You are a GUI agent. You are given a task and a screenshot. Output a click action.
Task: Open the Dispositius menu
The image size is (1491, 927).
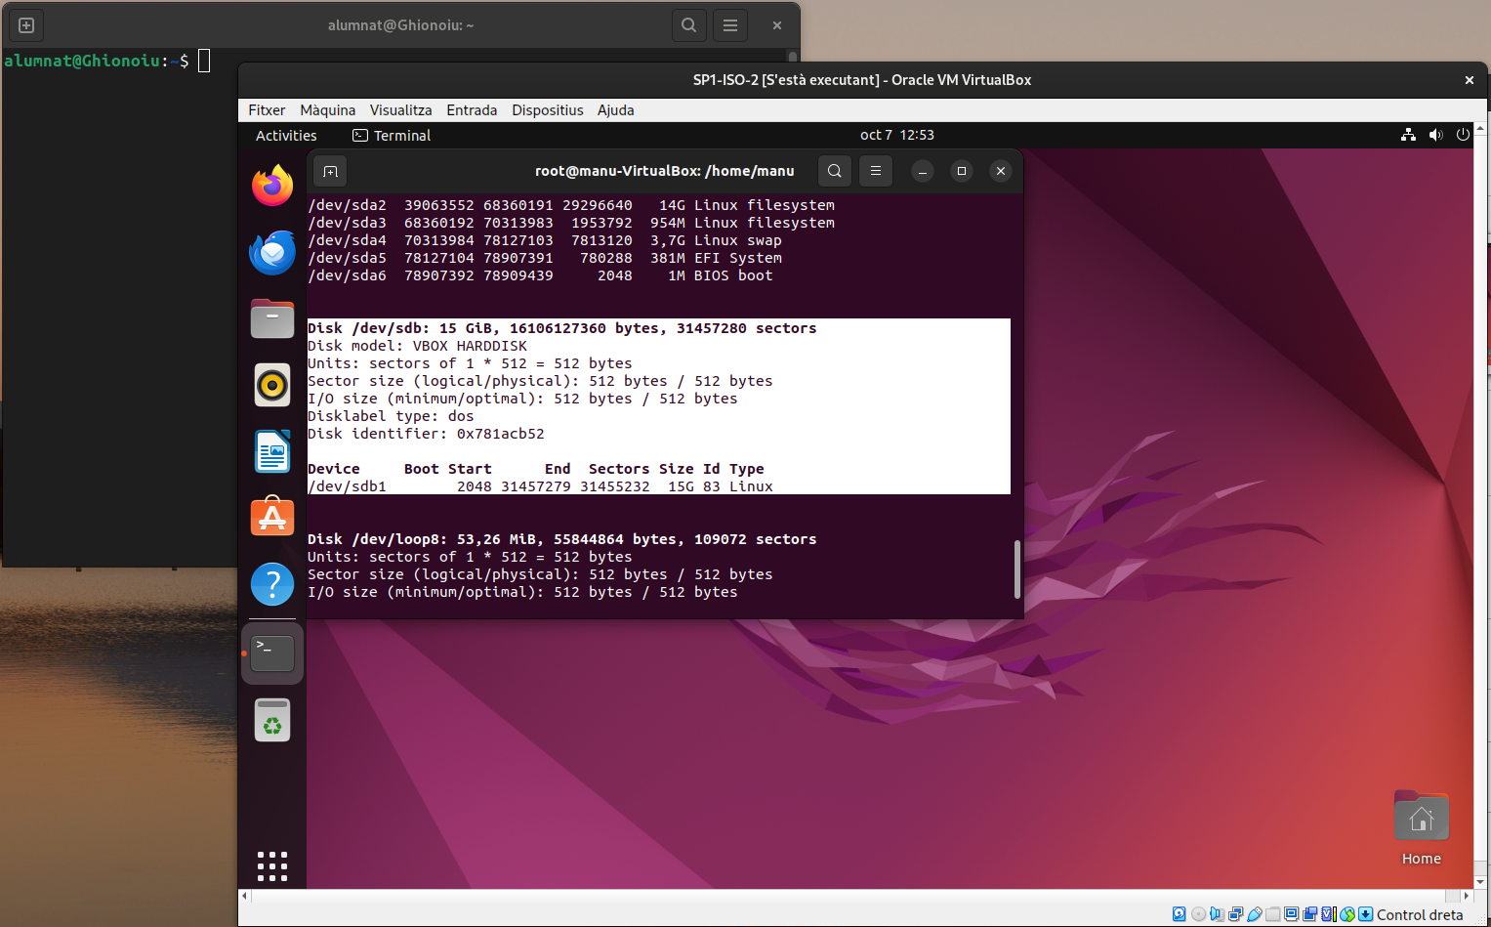coord(547,110)
